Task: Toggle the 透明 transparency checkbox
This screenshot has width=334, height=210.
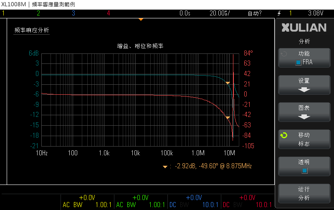Action: pos(305,171)
